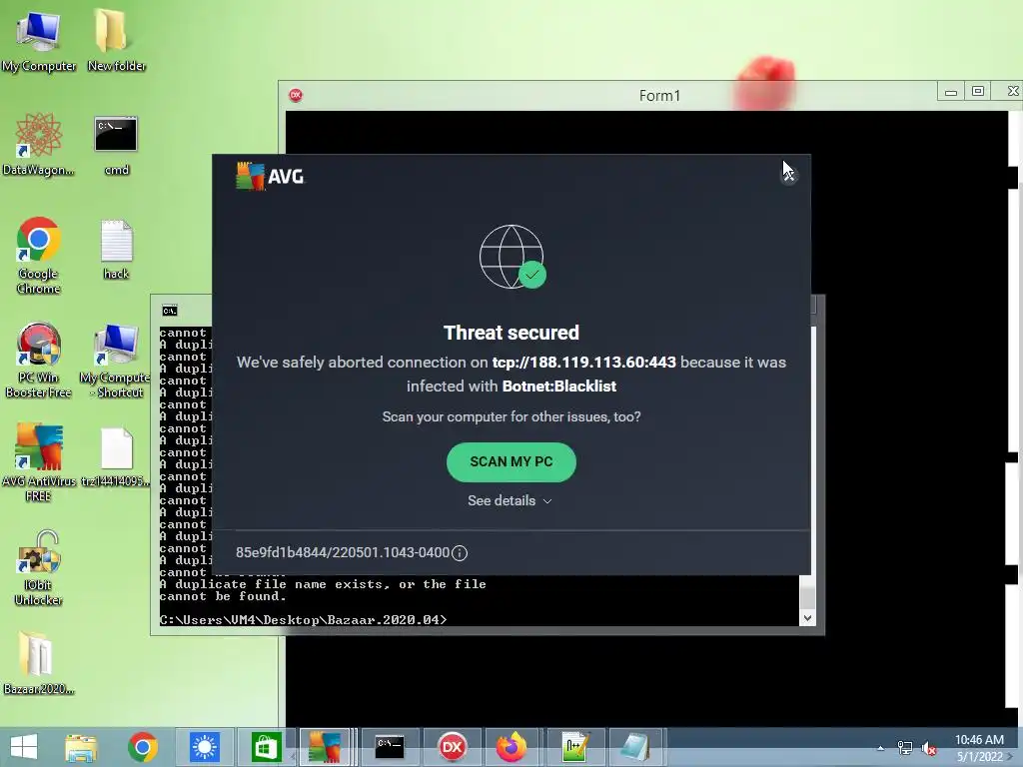Screen dimensions: 1023x767
Task: Click muted volume icon in tray
Action: [928, 748]
